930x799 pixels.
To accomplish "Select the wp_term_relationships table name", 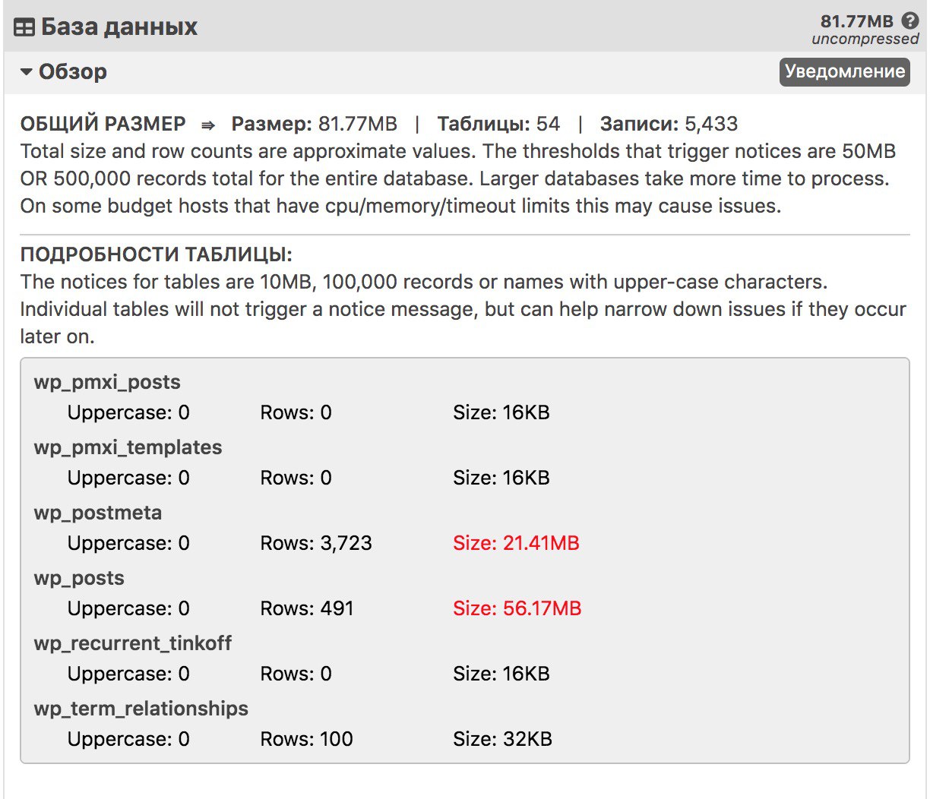I will coord(141,709).
